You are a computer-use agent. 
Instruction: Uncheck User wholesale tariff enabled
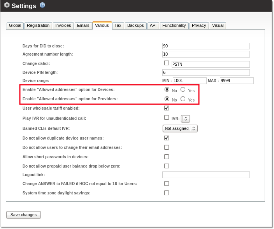(x=167, y=108)
